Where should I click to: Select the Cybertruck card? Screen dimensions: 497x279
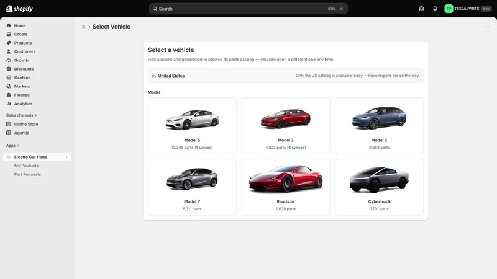(379, 187)
